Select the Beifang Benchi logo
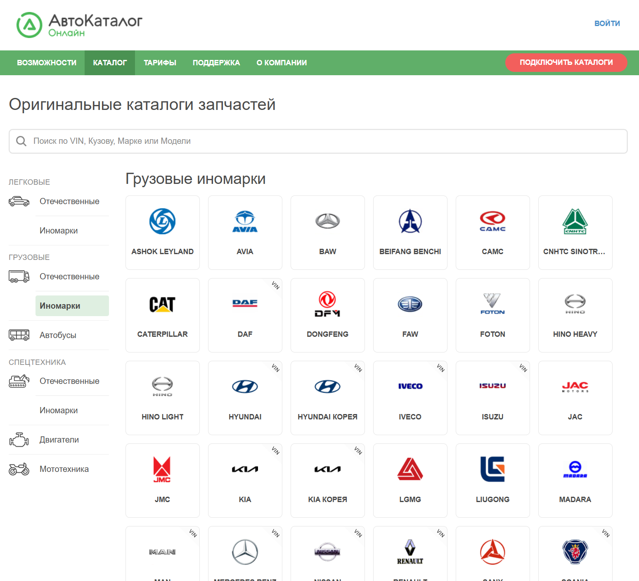This screenshot has height=581, width=639. point(410,221)
